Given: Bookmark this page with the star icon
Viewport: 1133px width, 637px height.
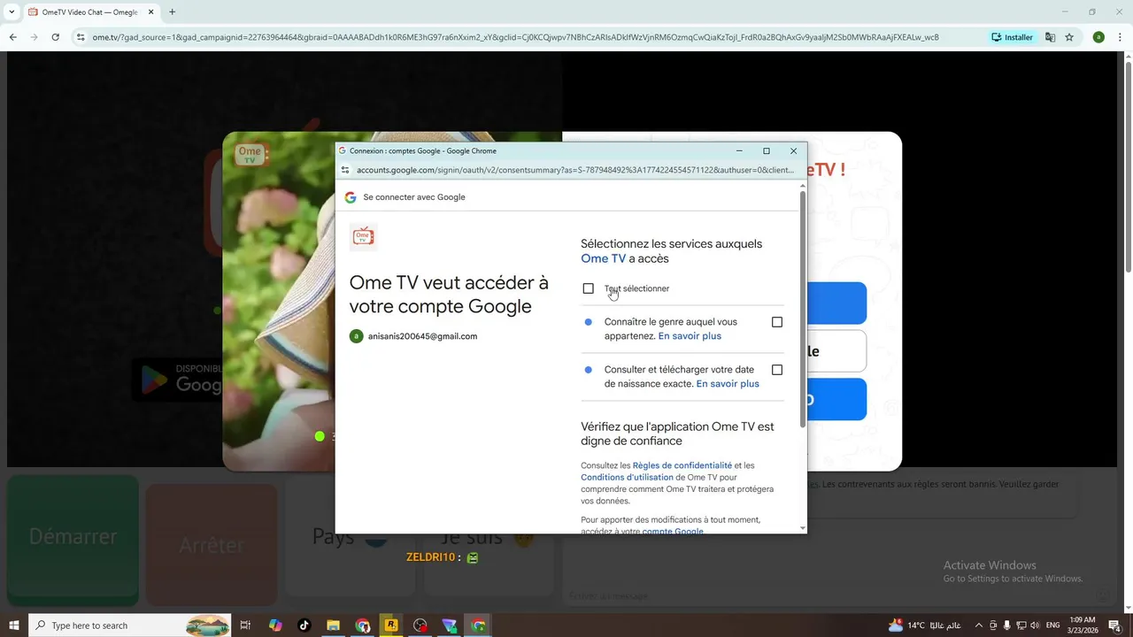Looking at the screenshot, I should tap(1069, 37).
